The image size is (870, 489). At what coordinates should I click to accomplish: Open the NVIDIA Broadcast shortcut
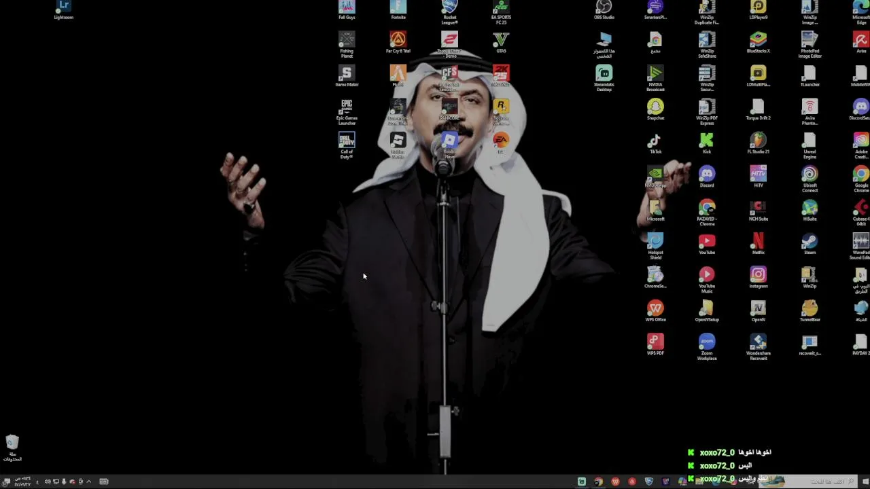tap(655, 78)
